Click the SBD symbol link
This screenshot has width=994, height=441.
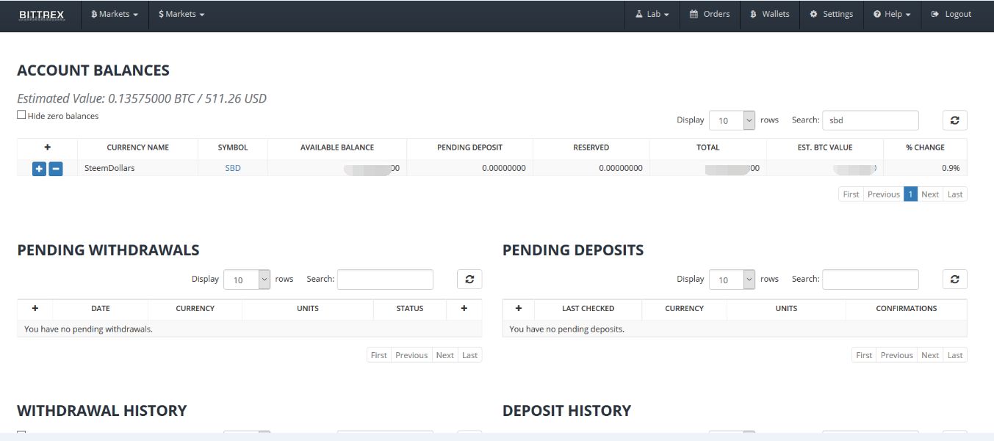(233, 168)
